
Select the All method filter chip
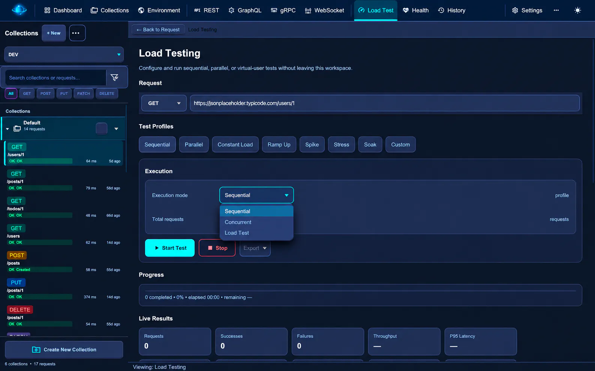11,94
